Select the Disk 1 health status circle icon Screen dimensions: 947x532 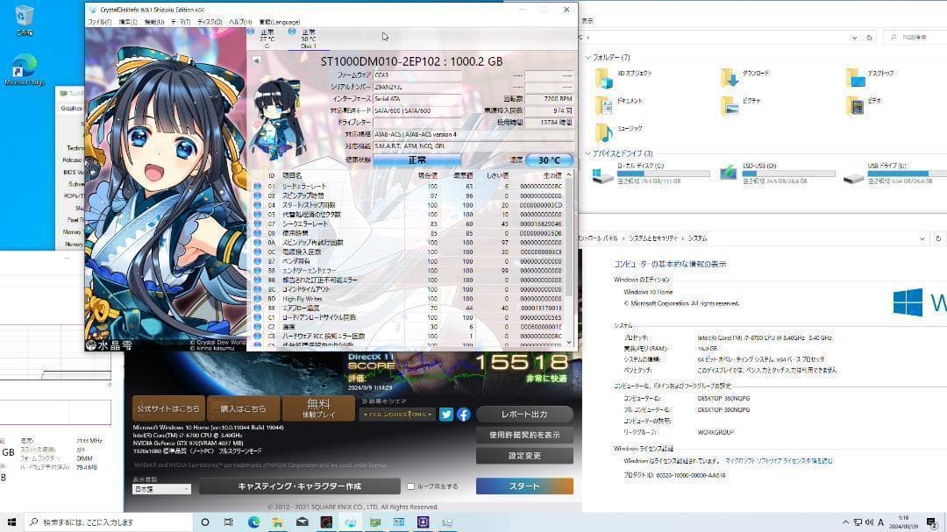292,31
